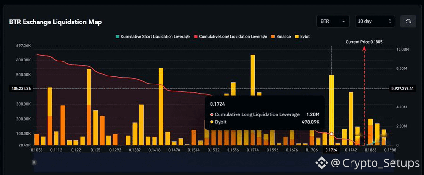Toggle Cumulative Short Liquidation Leverage legend
The height and width of the screenshot is (175, 424).
153,36
